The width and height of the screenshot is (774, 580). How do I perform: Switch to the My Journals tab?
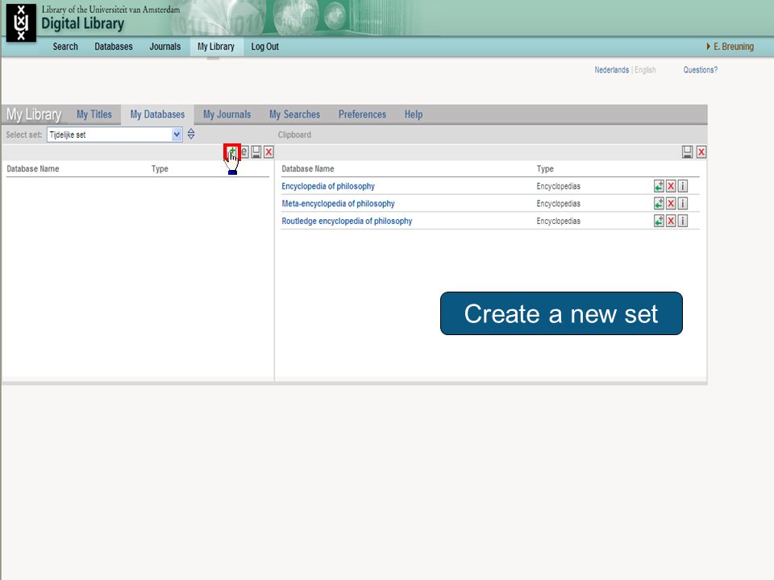[227, 114]
